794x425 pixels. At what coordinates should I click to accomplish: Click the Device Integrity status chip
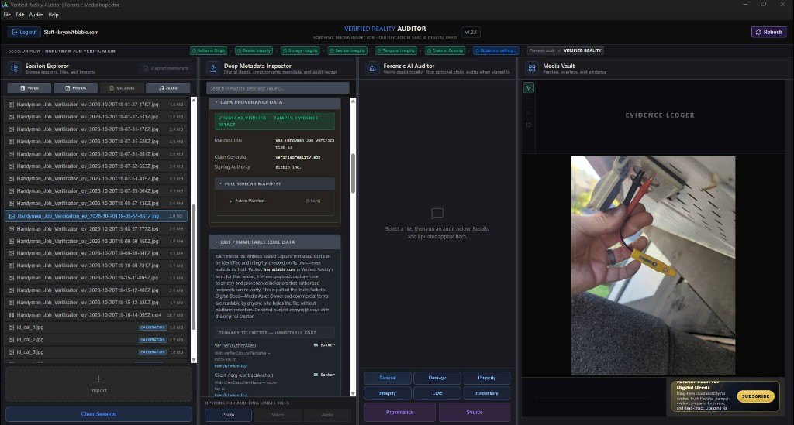point(254,50)
